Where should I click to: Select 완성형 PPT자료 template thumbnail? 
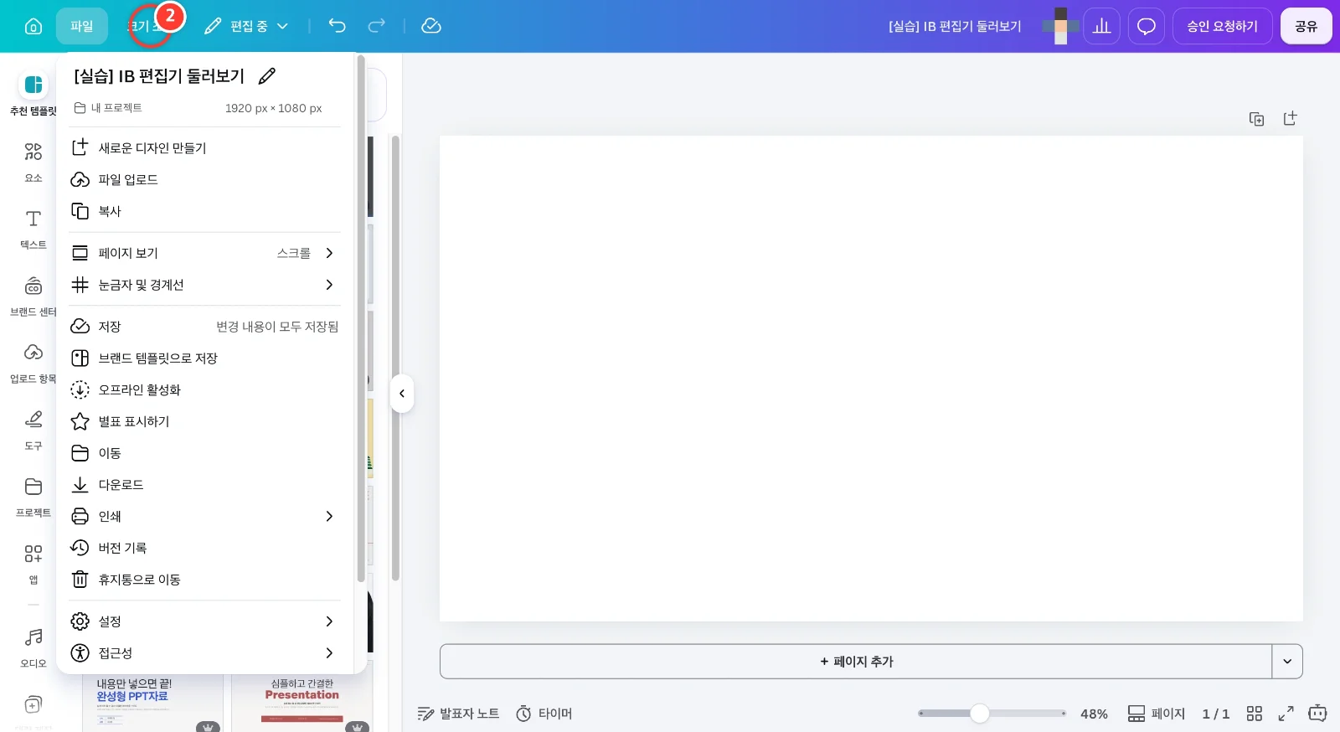tap(153, 704)
